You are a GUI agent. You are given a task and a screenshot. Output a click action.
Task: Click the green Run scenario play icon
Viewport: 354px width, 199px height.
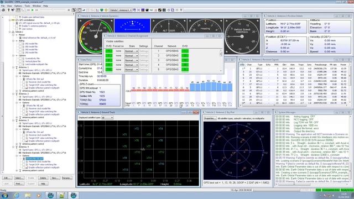33,10
